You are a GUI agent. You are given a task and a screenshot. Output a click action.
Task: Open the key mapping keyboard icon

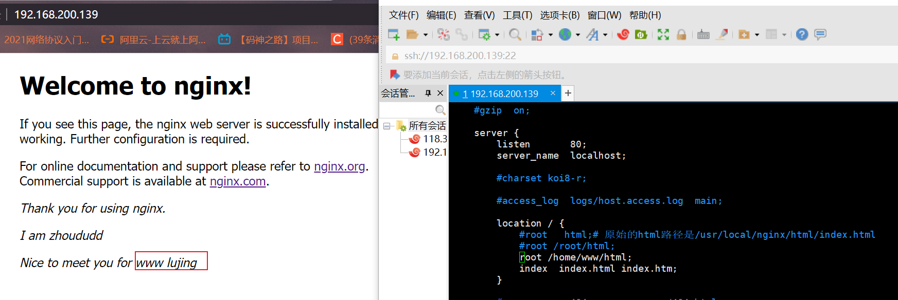[703, 34]
